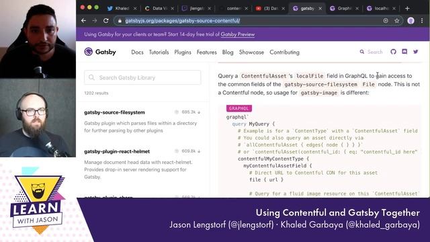The height and width of the screenshot is (242, 430).
Task: Close the jlengstorf Twitch tab
Action: (x=209, y=9)
